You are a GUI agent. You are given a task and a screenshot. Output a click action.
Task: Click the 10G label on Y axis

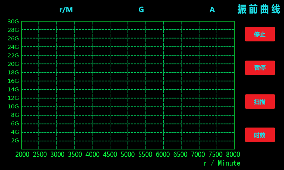[x=13, y=107]
